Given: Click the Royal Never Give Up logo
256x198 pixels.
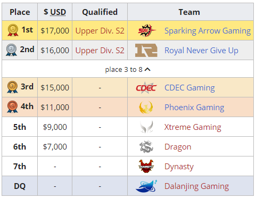Looking at the screenshot, I should [x=146, y=51].
